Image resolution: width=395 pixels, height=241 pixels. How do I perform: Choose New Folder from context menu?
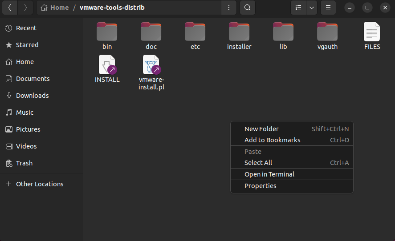point(292,129)
